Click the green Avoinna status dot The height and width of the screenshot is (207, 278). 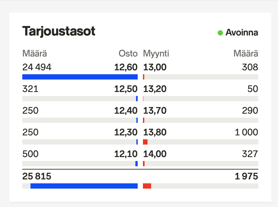pyautogui.click(x=220, y=33)
